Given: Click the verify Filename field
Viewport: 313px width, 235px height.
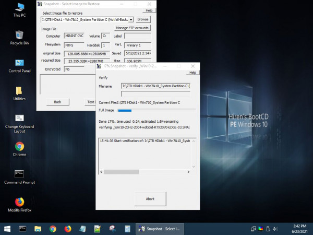Looking at the screenshot, I should coord(155,86).
